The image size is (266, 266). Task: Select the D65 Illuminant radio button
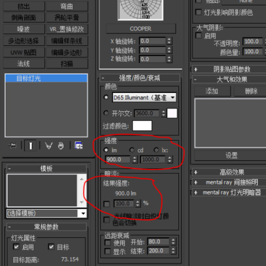tap(106, 97)
